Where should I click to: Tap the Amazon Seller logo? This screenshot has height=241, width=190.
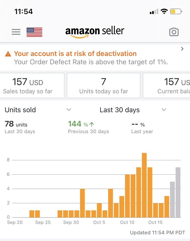point(95,32)
